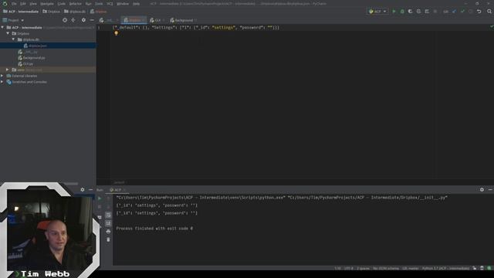Select dripbox.json file in project tree

38,46
